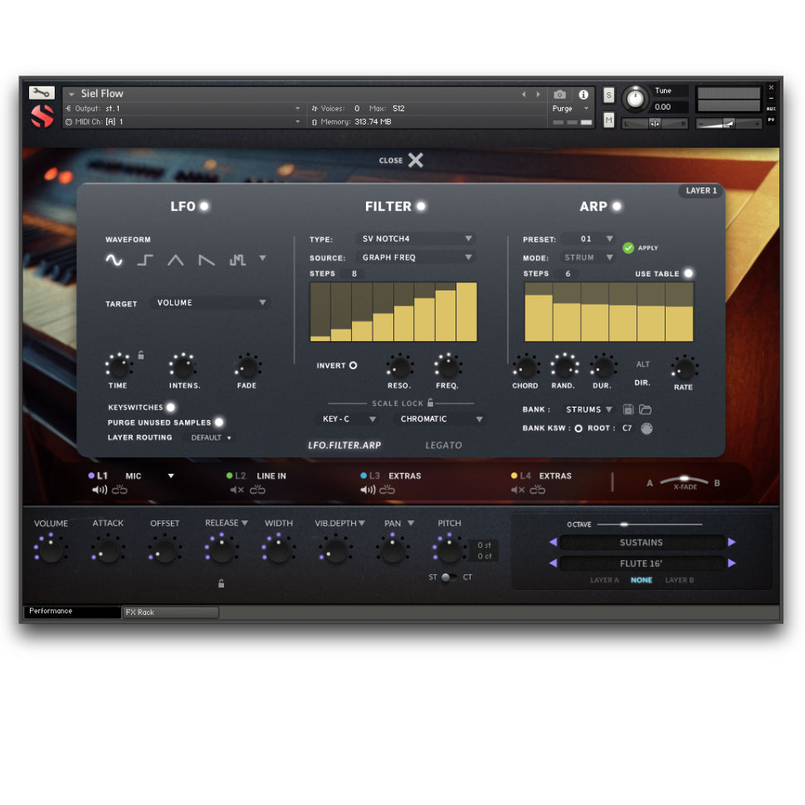Viewport: 805px width, 805px height.
Task: Open the wrench settings icon
Action: (41, 93)
